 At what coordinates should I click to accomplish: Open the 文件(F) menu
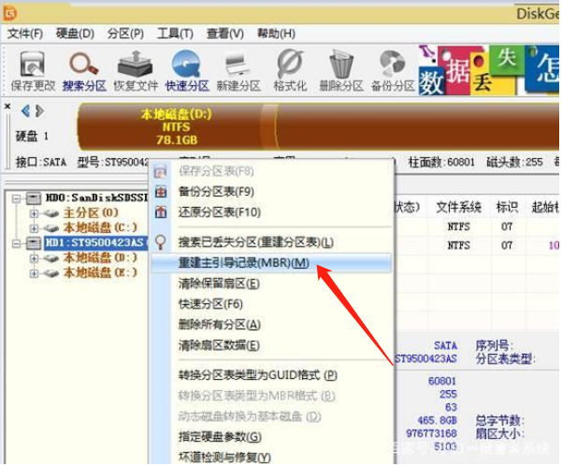[x=25, y=34]
